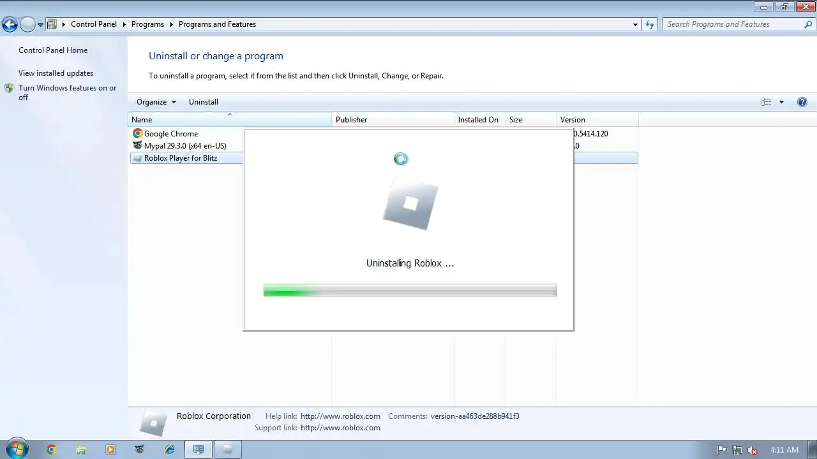The image size is (817, 459).
Task: Click the Google Chrome program icon
Action: click(x=137, y=134)
